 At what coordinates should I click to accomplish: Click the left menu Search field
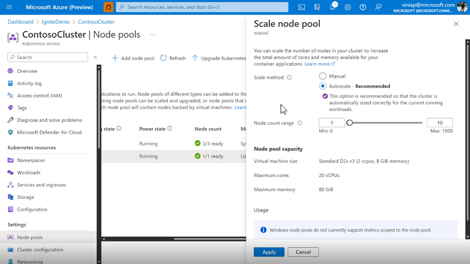pos(48,57)
